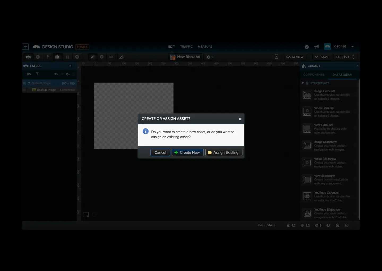The height and width of the screenshot is (271, 382).
Task: Click the Firefox compatibility icon
Action: (x=328, y=225)
